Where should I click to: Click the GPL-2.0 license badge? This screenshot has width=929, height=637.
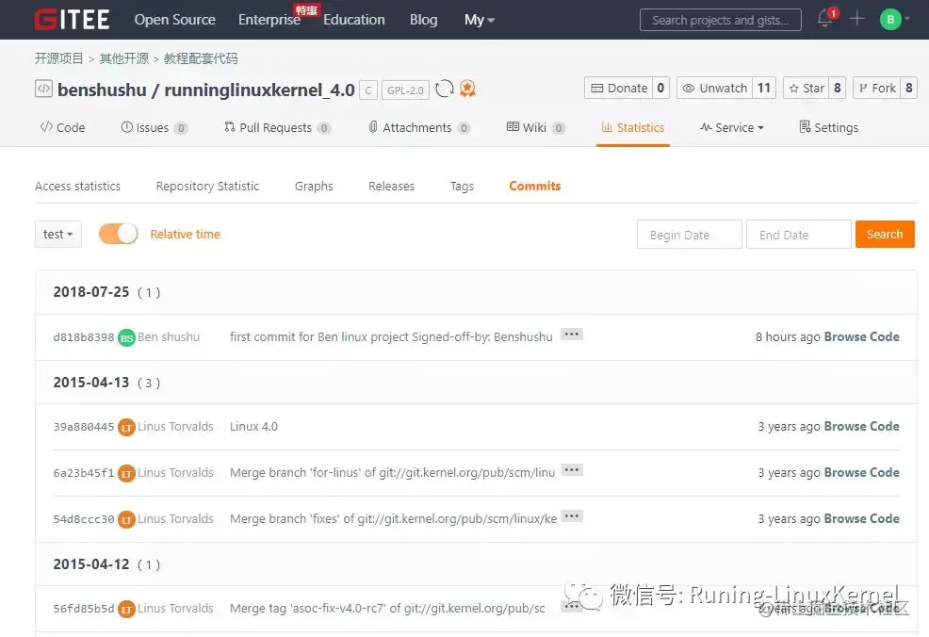coord(405,90)
